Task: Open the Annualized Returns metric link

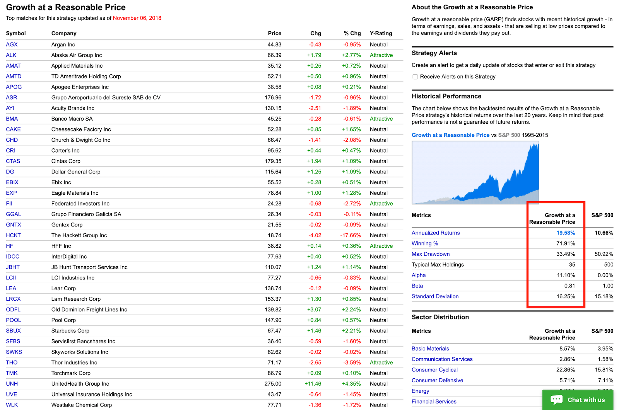Action: (436, 233)
